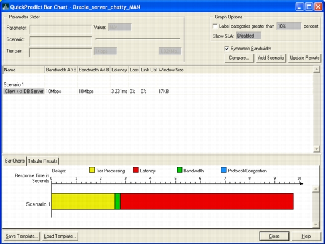Click the Help button

306,236
